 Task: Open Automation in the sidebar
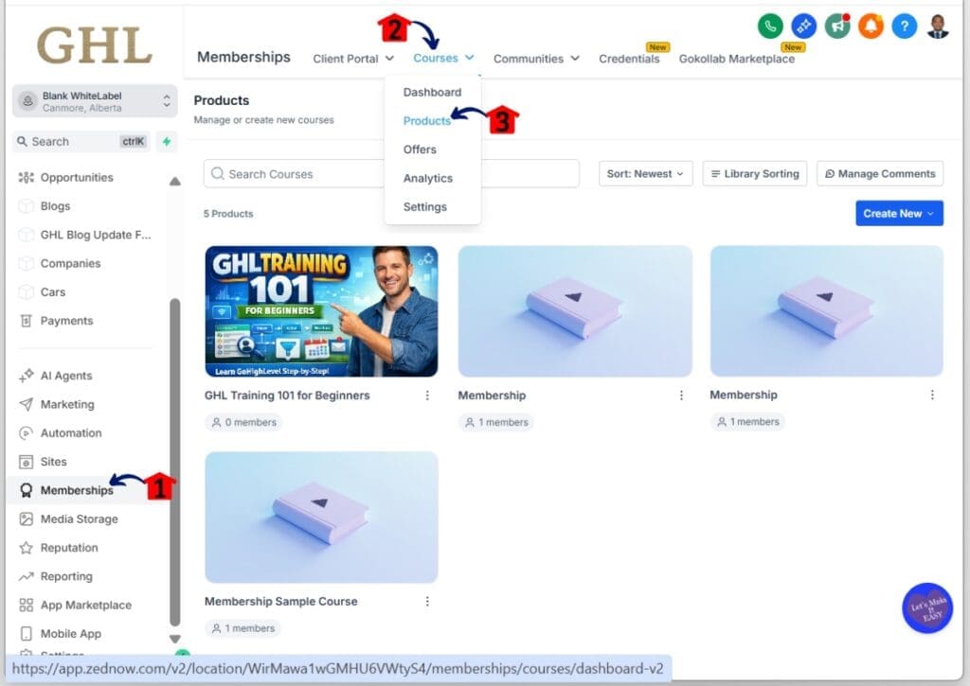[70, 432]
